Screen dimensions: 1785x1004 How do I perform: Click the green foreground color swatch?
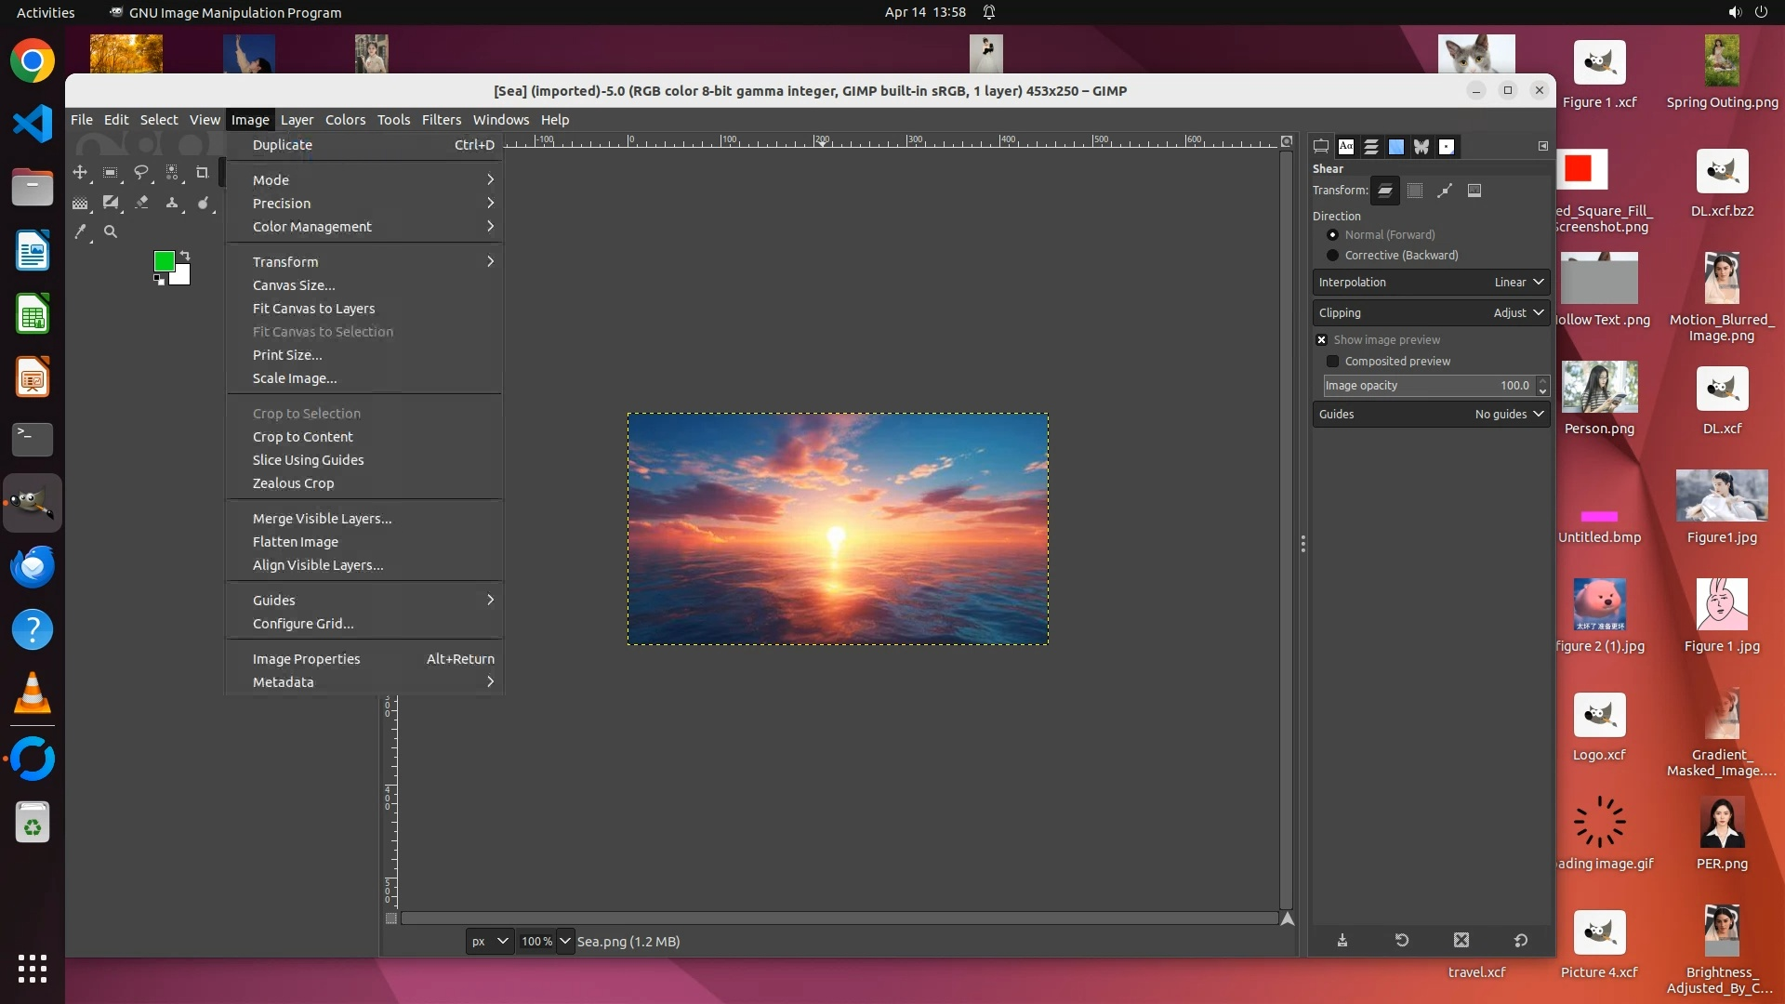164,261
